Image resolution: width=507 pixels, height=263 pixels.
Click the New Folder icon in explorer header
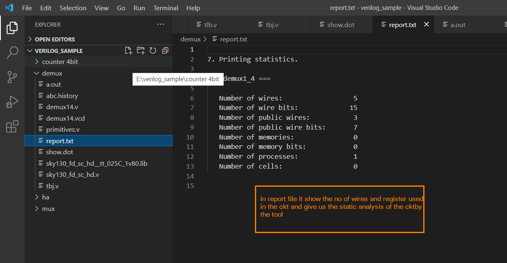point(141,50)
